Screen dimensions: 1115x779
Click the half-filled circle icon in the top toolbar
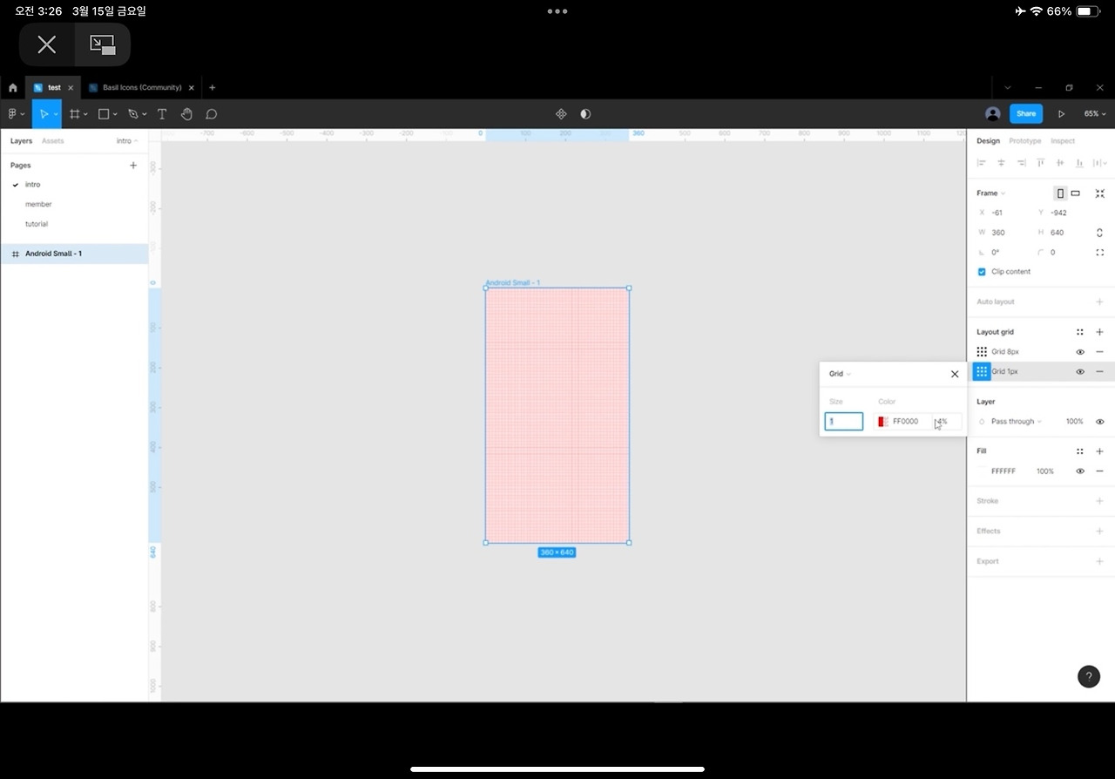585,114
